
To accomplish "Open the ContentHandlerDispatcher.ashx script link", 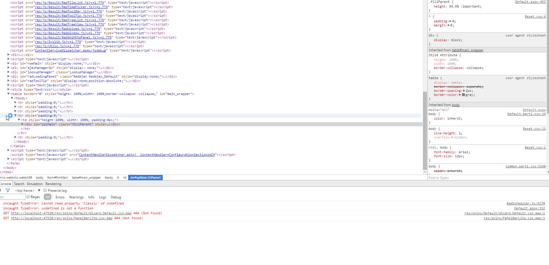I will tap(147, 155).
